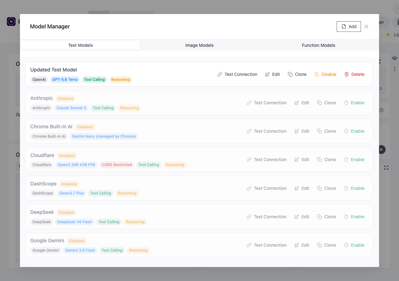Click the sun theme icon behind the dialog
The image size is (399, 281).
click(x=388, y=35)
